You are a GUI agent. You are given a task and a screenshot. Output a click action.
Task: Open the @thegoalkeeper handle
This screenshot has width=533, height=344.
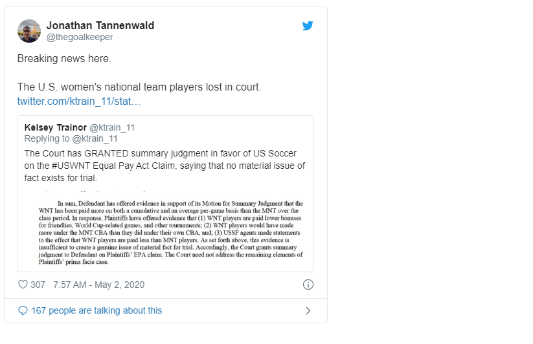(x=80, y=38)
